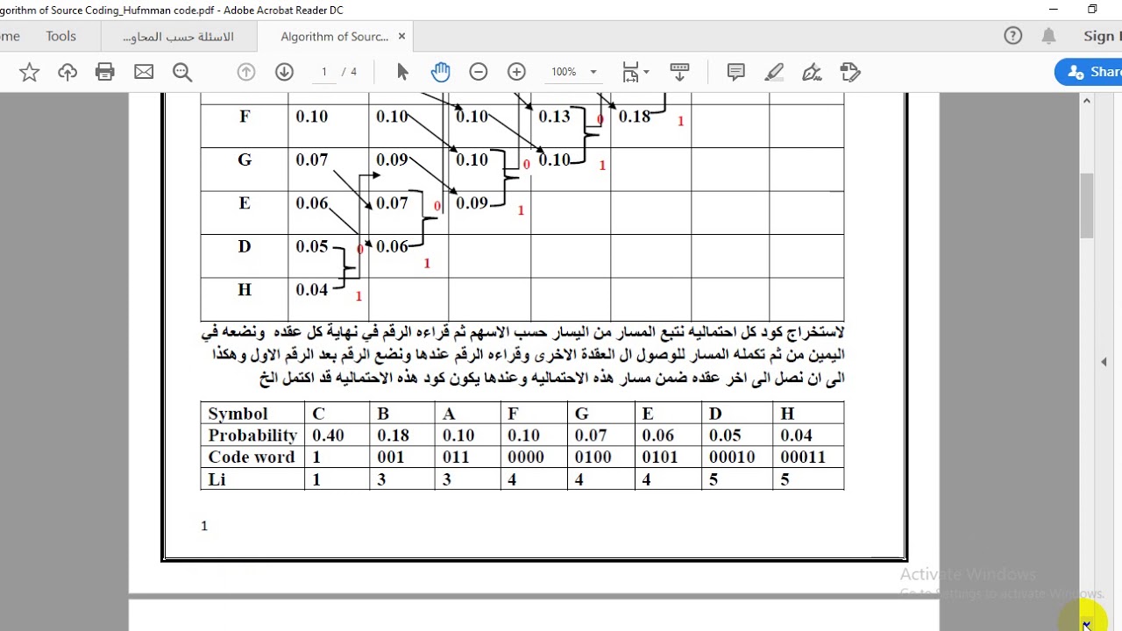Click the upload to cloud icon
1122x631 pixels.
[x=67, y=72]
